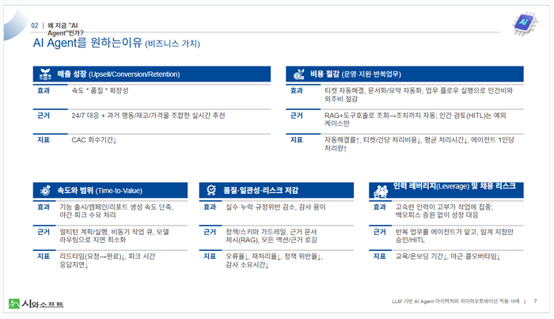The width and height of the screenshot is (554, 319).
Task: Select text RAG+도구호출로 조회→조치까지 자동
Action: (x=381, y=116)
